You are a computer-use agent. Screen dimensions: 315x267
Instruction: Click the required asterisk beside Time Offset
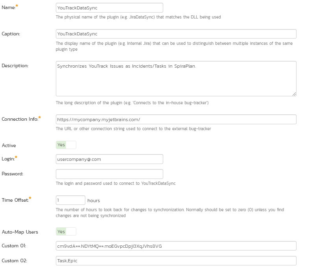click(x=30, y=198)
